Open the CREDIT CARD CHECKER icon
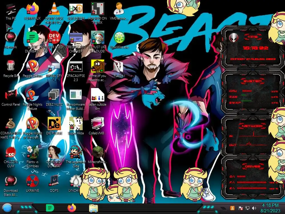The width and height of the screenshot is (285, 214). pyautogui.click(x=76, y=42)
